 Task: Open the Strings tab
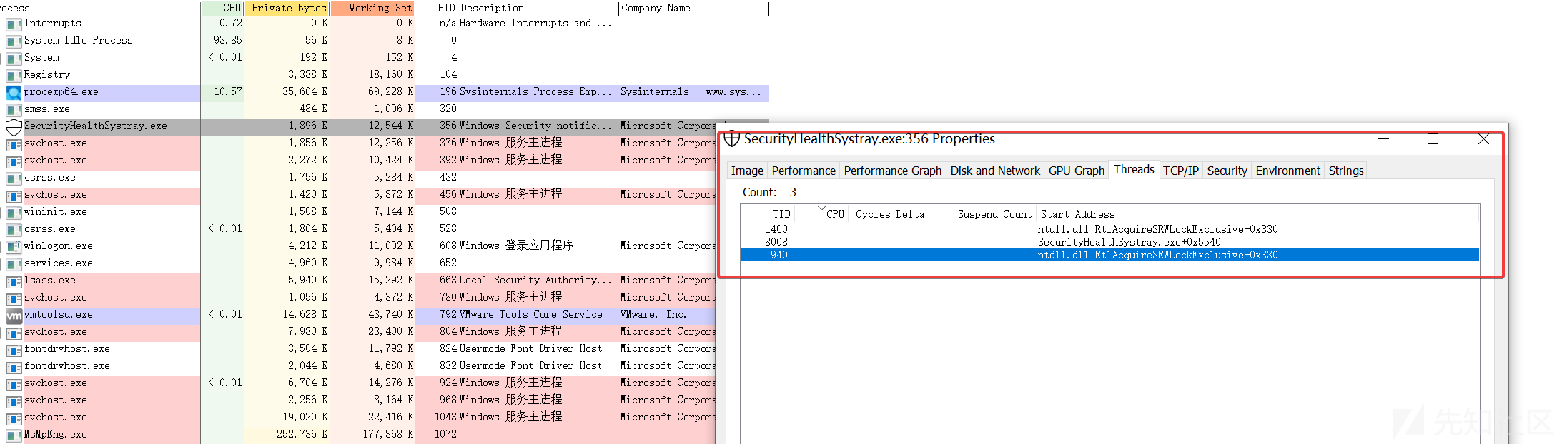(1346, 171)
